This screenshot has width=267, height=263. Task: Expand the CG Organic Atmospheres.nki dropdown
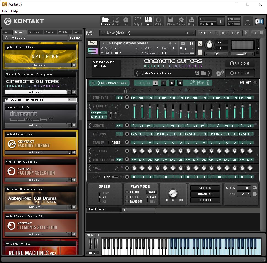(x=70, y=100)
